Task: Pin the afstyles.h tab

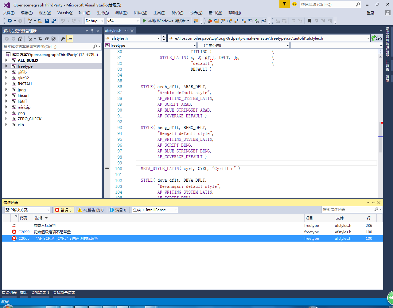Action: [126, 31]
